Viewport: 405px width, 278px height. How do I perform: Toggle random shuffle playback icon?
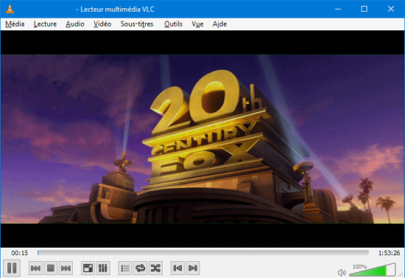coord(156,268)
